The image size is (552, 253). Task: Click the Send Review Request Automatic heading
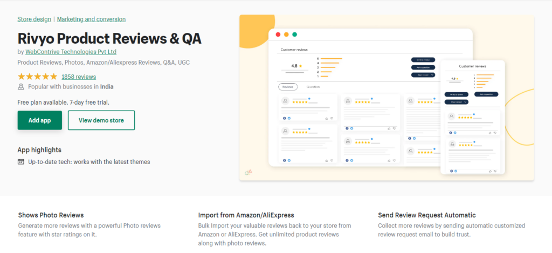(427, 215)
